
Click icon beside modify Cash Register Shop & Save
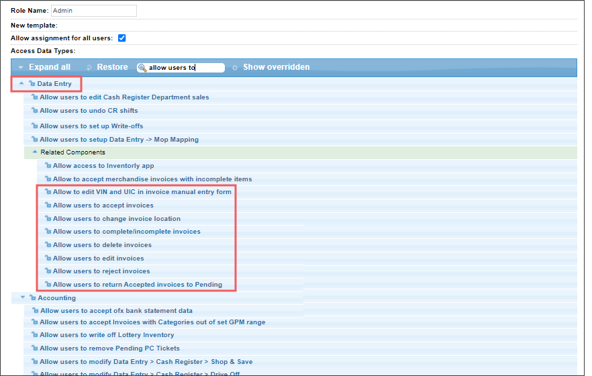35,361
